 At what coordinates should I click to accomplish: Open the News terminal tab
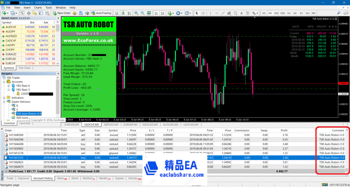tap(62, 178)
